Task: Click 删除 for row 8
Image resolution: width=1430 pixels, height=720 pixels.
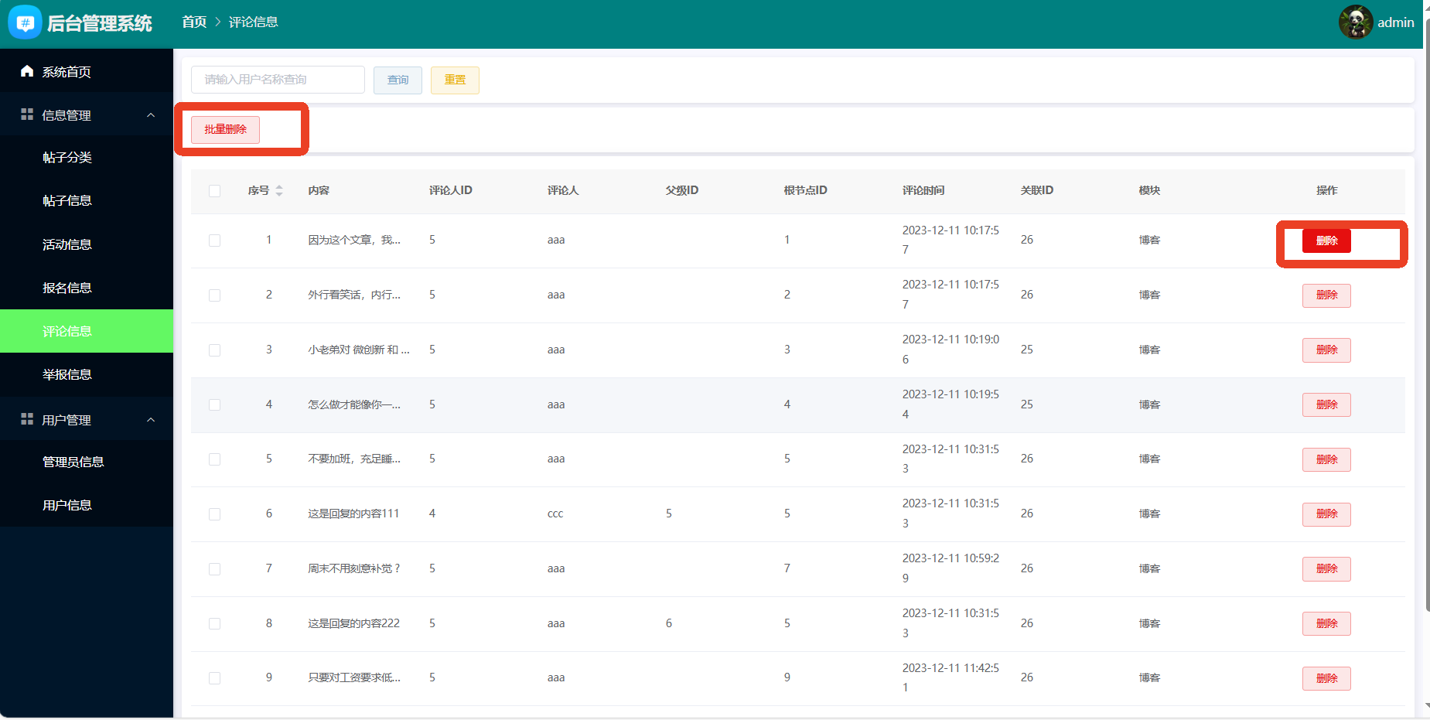Action: tap(1326, 623)
